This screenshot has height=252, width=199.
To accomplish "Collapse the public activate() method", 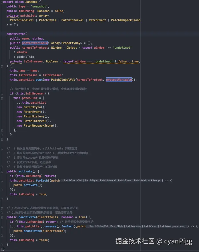I will point(2,172).
